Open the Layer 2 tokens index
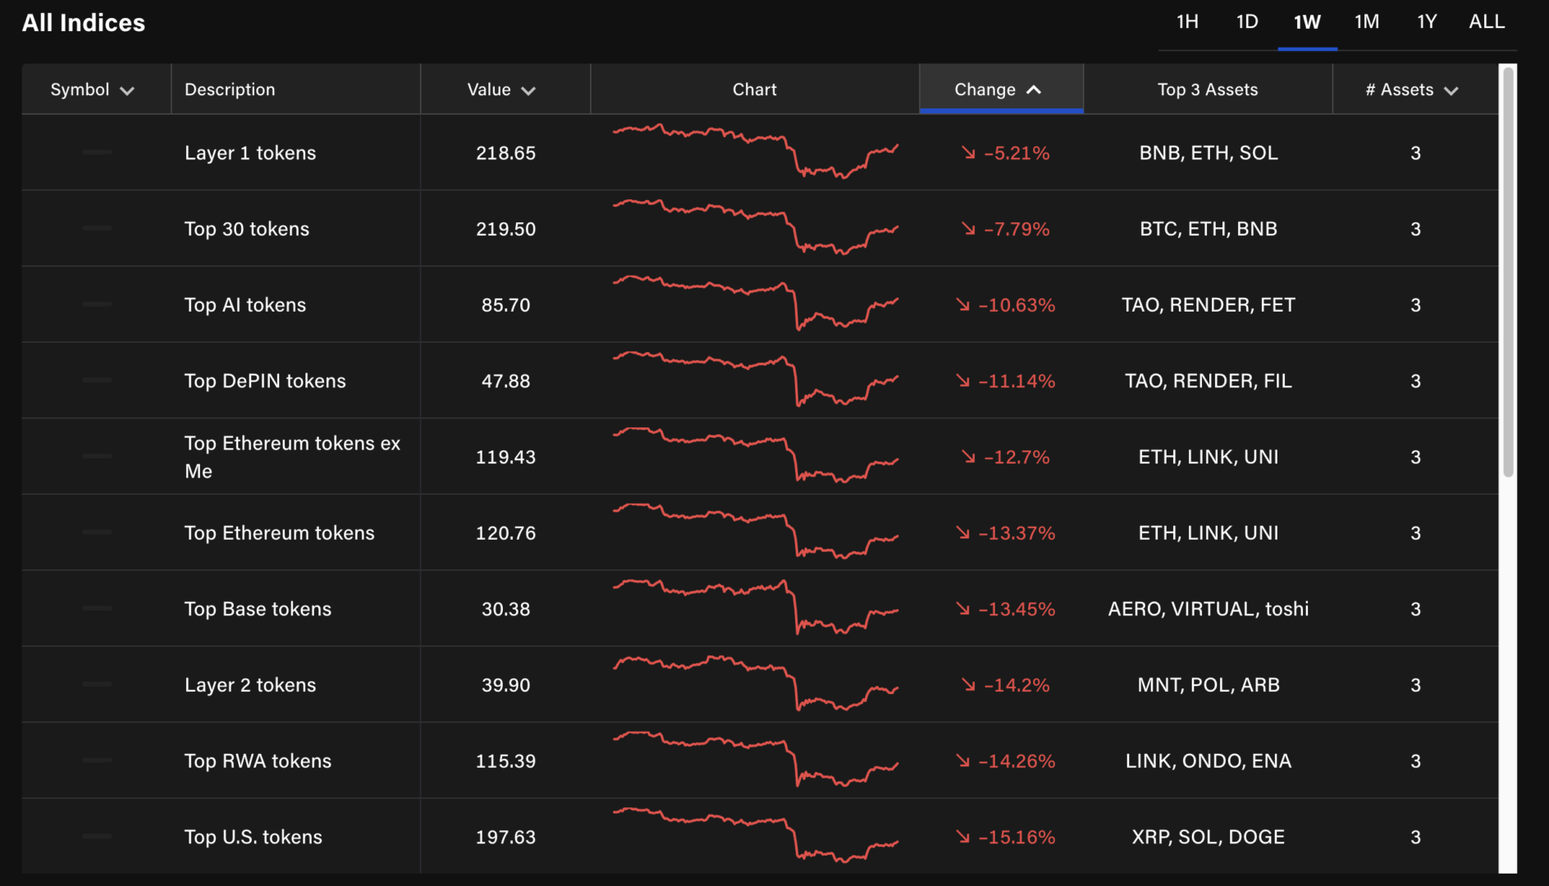This screenshot has height=886, width=1549. (x=249, y=685)
